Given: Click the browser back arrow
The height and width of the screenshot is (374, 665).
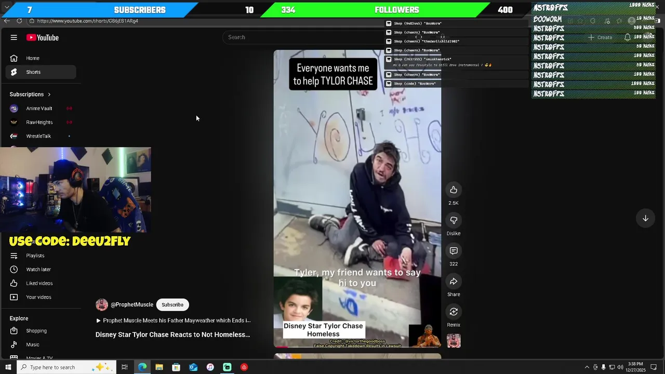Looking at the screenshot, I should coord(7,21).
